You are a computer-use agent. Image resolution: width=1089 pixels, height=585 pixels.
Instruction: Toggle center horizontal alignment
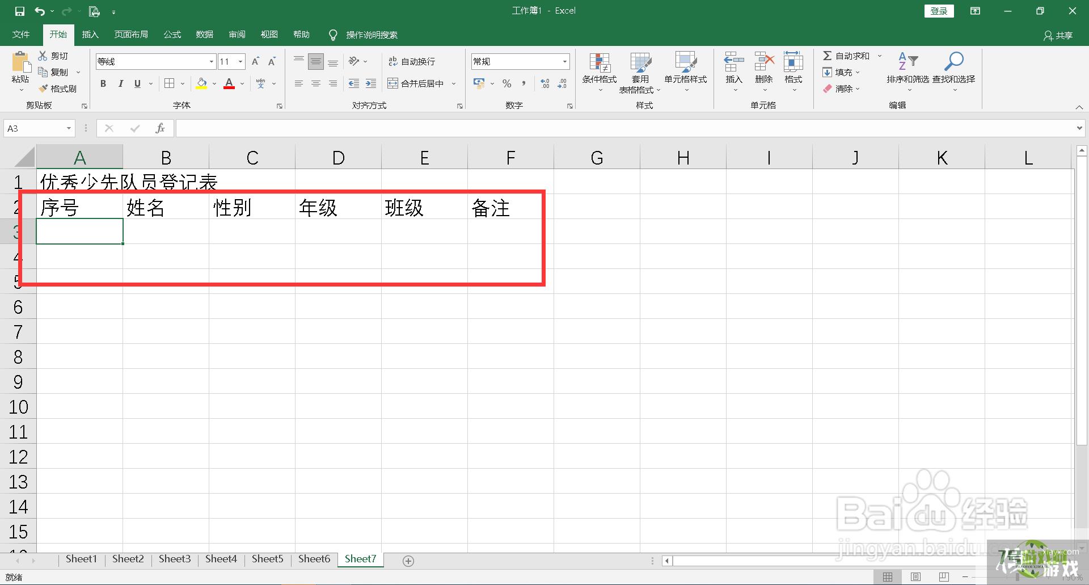pyautogui.click(x=316, y=83)
